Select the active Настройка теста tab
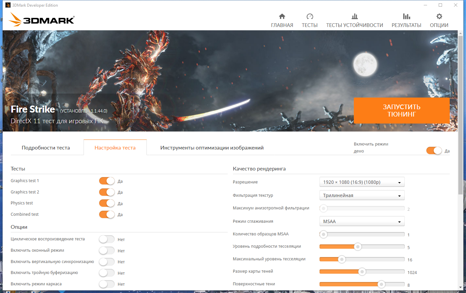 coord(115,148)
